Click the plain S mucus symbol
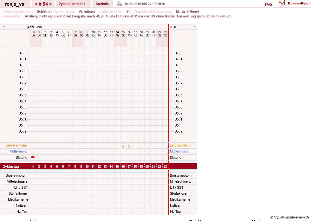Screen dimensions: 311x221 (129, 146)
